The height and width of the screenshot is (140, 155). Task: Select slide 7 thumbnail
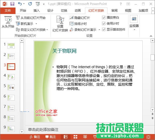[x=11, y=108]
